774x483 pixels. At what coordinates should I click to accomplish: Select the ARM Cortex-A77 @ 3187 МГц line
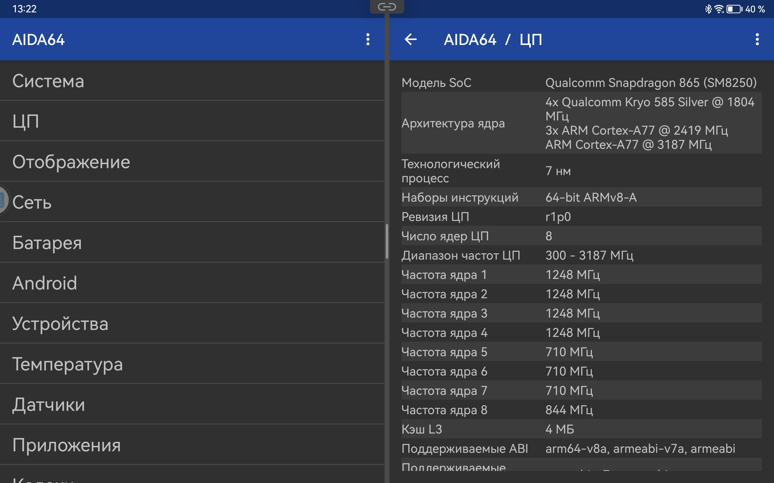coord(629,145)
